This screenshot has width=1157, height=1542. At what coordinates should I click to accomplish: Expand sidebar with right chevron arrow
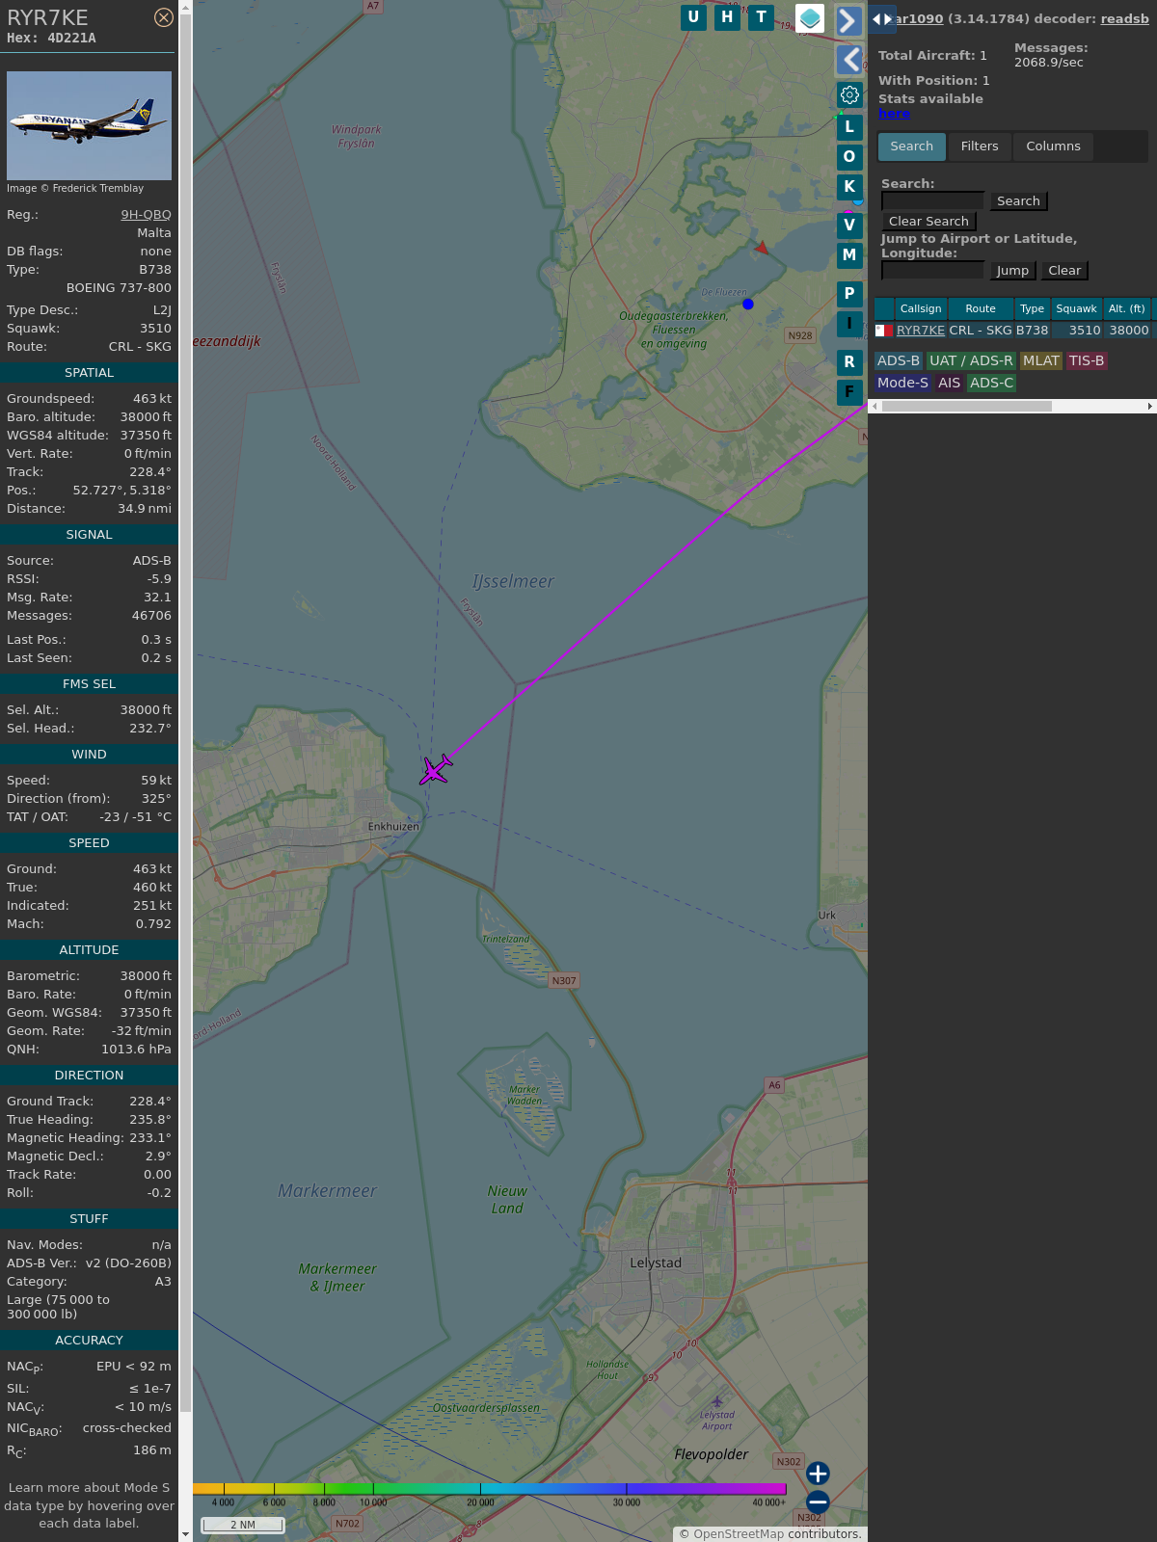848,20
